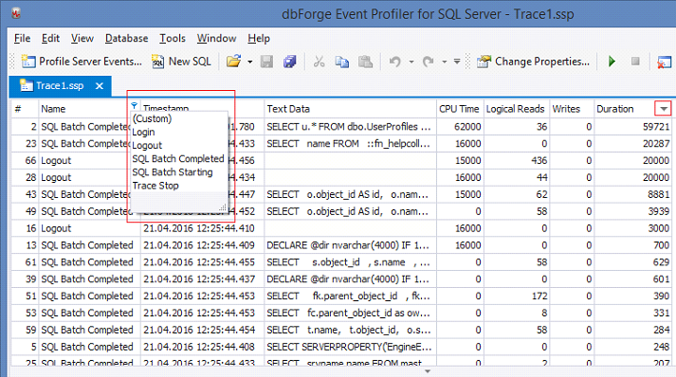Open the Tools menu

point(173,38)
